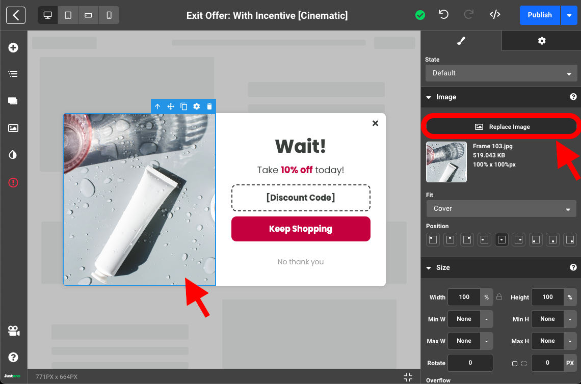This screenshot has width=581, height=384.
Task: Open the add element plus icon
Action: tap(13, 47)
